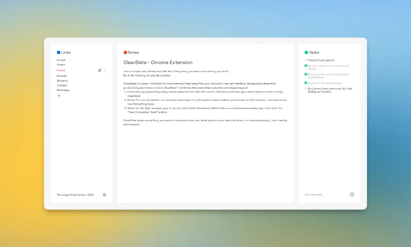This screenshot has height=247, width=411.
Task: Click the red dot beside Notes heading
Action: (125, 52)
